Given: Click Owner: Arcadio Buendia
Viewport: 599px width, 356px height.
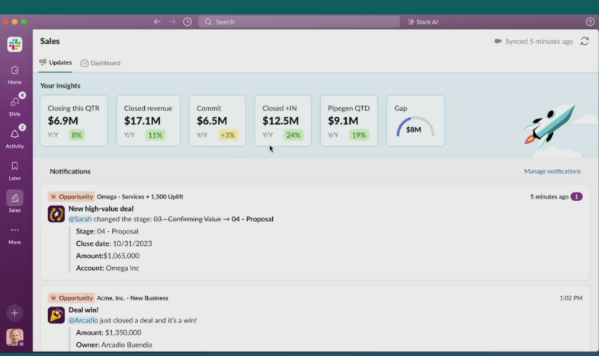Looking at the screenshot, I should [x=114, y=345].
